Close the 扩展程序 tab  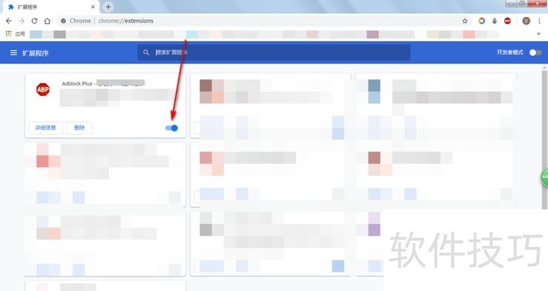pos(93,7)
